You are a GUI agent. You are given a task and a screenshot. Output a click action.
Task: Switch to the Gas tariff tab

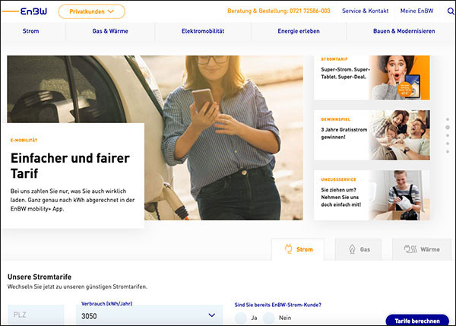pyautogui.click(x=358, y=249)
